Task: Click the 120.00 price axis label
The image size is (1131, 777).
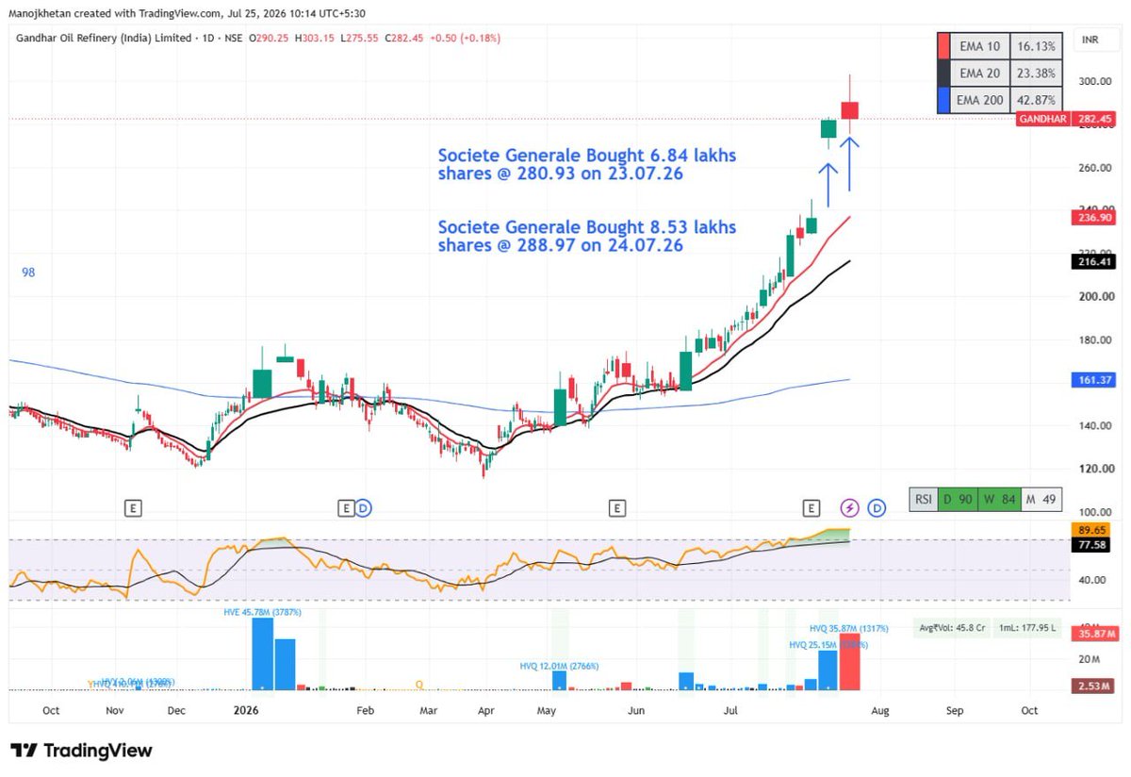Action: coord(1095,469)
